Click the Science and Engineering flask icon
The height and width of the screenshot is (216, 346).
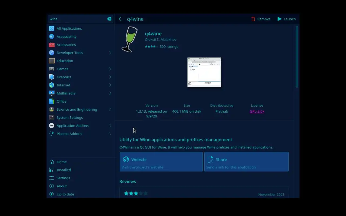[x=52, y=109]
